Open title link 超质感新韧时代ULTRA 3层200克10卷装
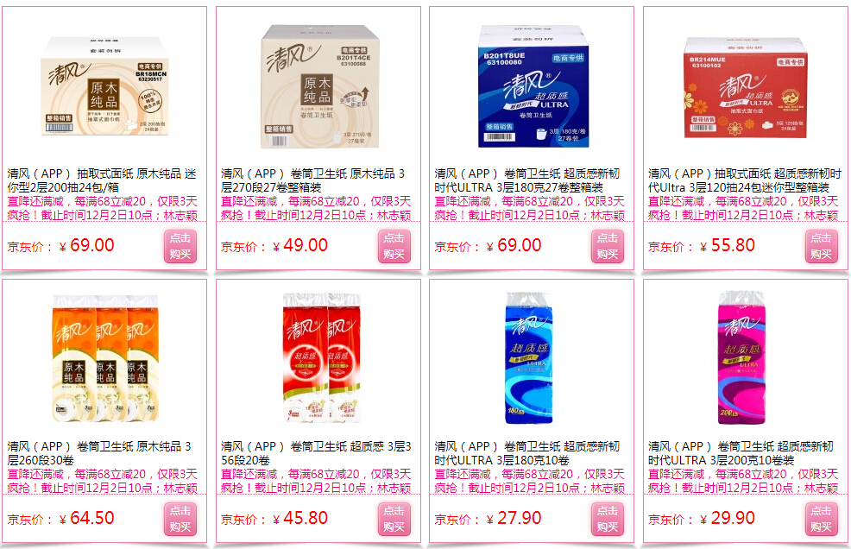 (x=741, y=453)
